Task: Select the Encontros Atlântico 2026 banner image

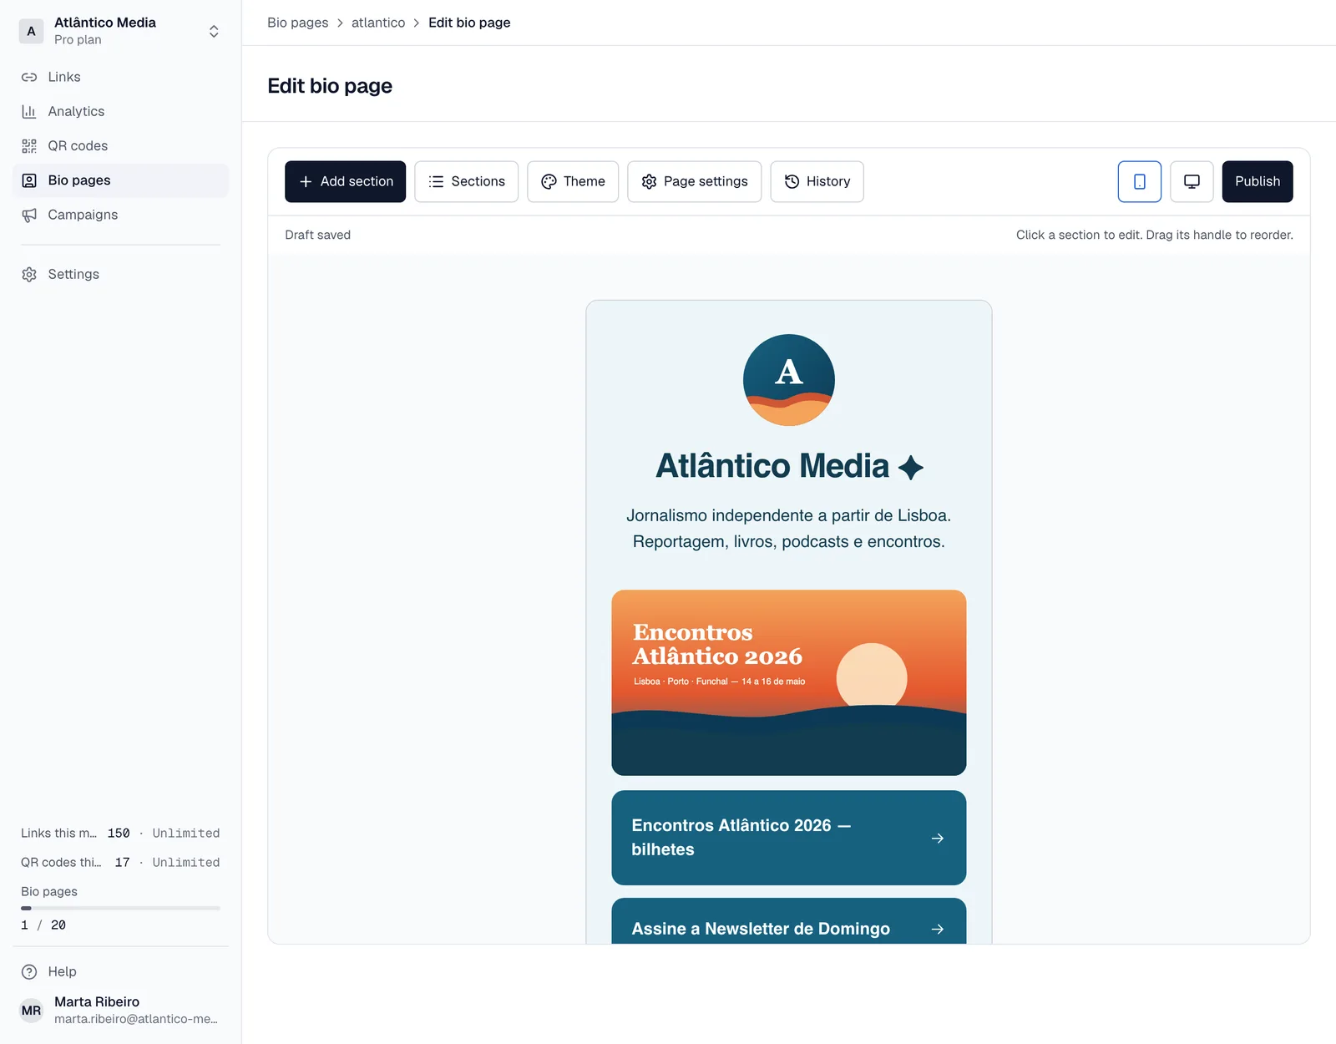Action: pos(789,682)
